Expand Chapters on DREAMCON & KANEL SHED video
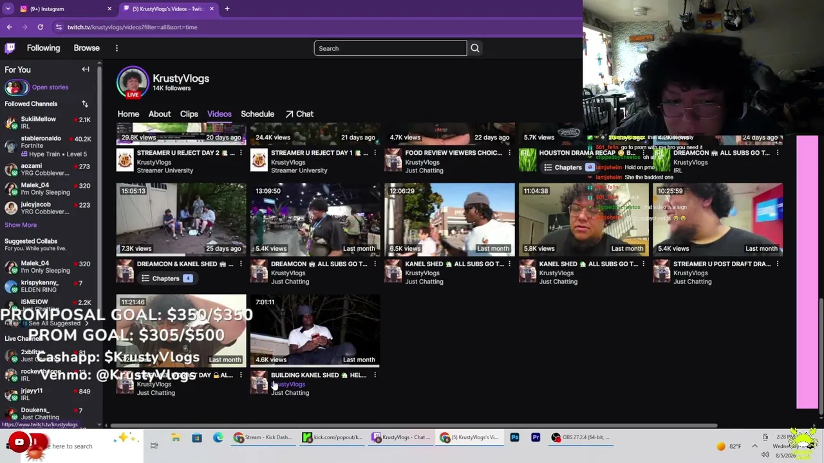The image size is (824, 463). [166, 278]
